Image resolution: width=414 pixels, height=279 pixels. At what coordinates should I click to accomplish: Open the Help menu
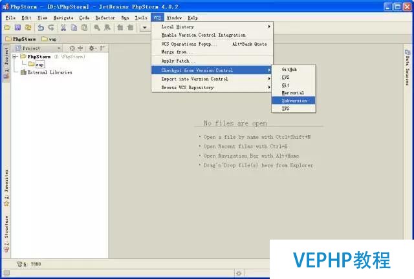[x=193, y=17]
